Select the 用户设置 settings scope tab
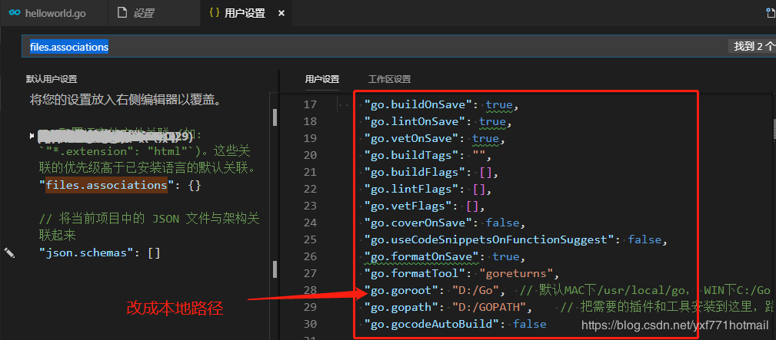The height and width of the screenshot is (340, 776). 321,79
